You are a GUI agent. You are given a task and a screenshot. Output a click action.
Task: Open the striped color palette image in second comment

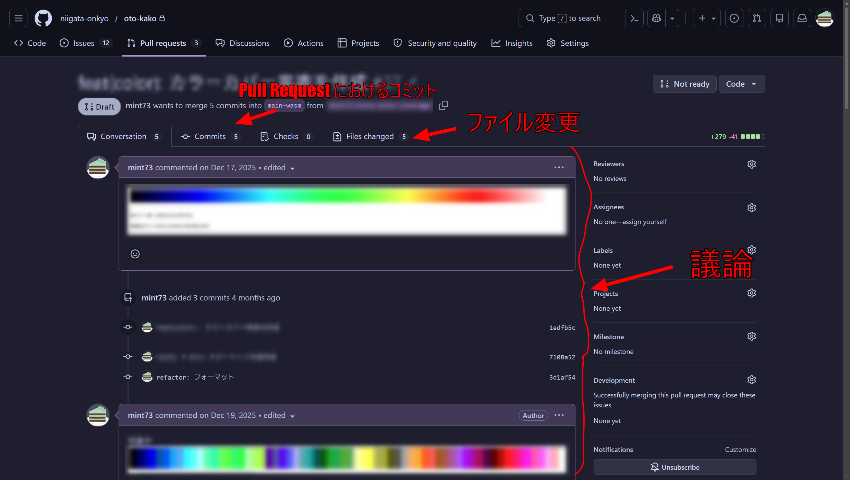347,459
